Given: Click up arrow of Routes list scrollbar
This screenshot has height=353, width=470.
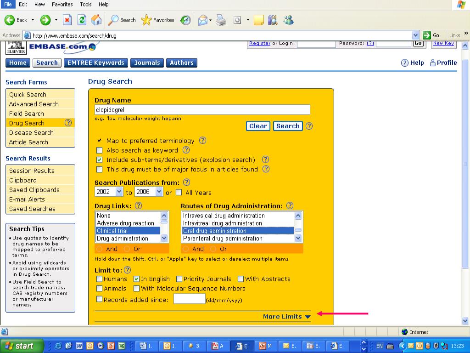Looking at the screenshot, I should [298, 215].
